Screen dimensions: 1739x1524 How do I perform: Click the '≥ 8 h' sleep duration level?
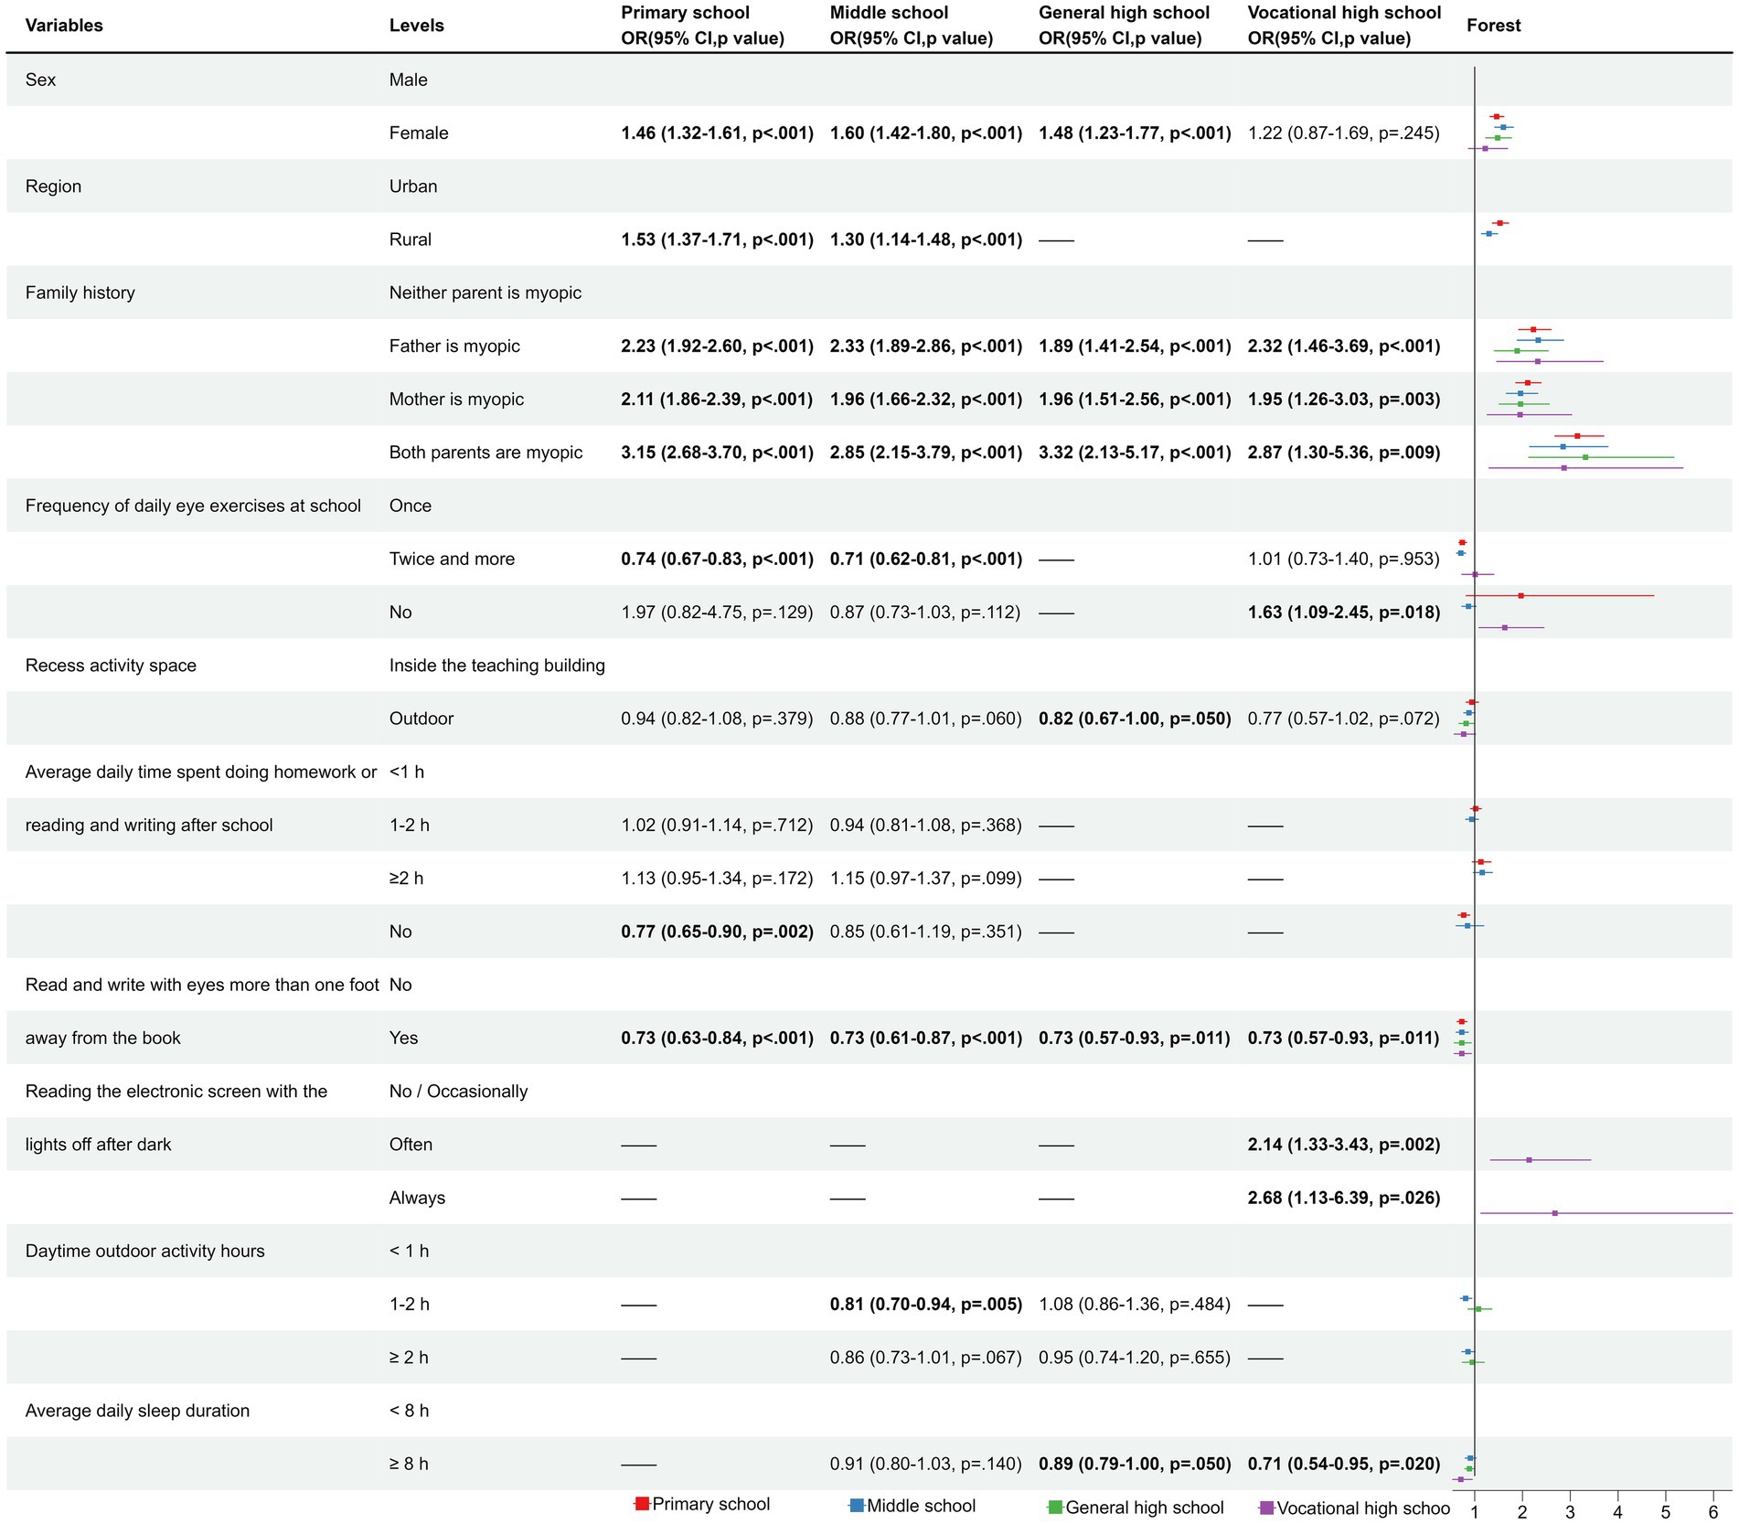tap(409, 1464)
